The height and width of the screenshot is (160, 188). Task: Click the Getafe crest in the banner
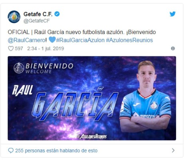coord(19,68)
